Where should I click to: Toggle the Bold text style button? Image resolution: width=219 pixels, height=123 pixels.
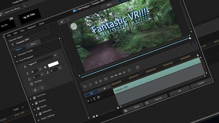coord(35,90)
